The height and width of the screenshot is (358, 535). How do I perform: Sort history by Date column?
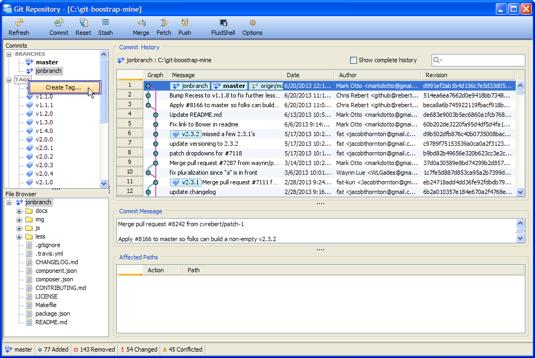click(308, 75)
